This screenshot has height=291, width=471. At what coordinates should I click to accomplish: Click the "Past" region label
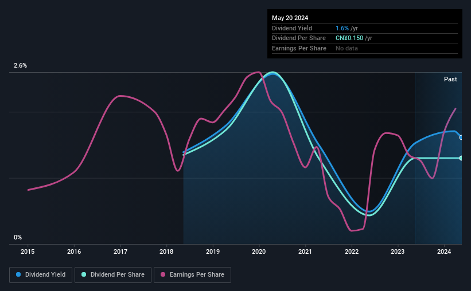tap(450, 79)
